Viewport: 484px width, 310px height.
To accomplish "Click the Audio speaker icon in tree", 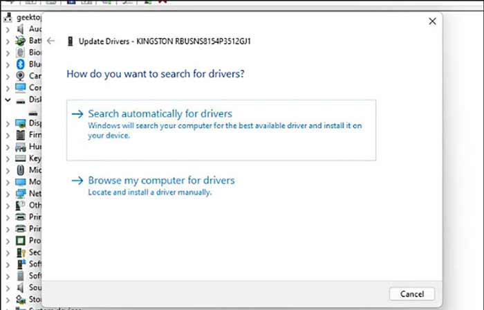I will coord(20,29).
